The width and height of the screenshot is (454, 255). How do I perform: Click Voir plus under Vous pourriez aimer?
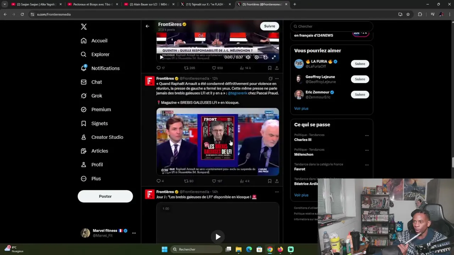(x=301, y=108)
